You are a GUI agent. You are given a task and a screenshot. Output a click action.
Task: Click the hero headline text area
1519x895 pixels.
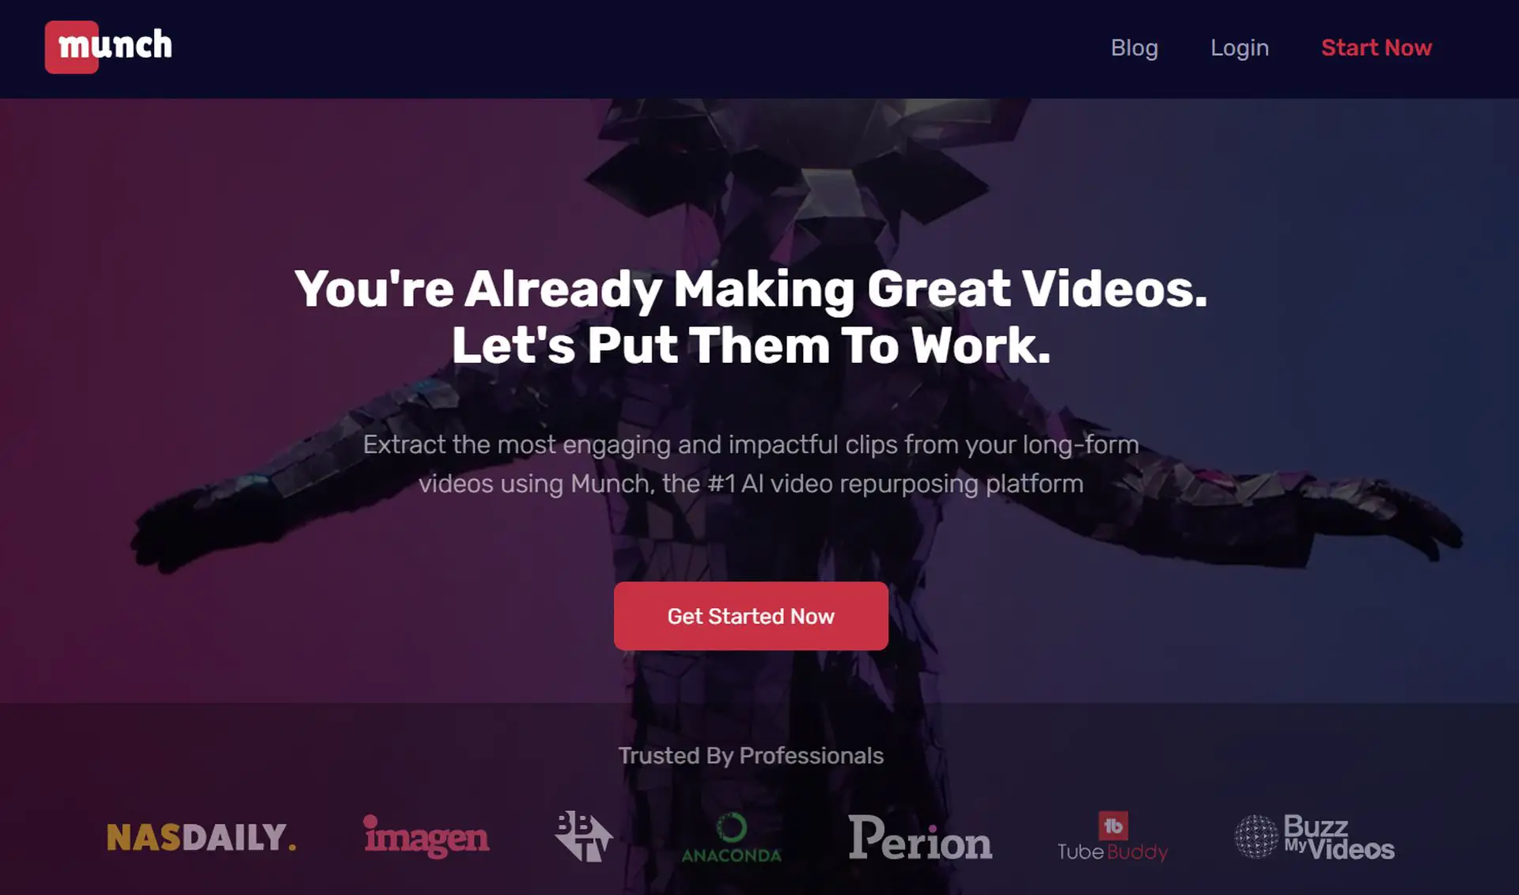coord(751,316)
